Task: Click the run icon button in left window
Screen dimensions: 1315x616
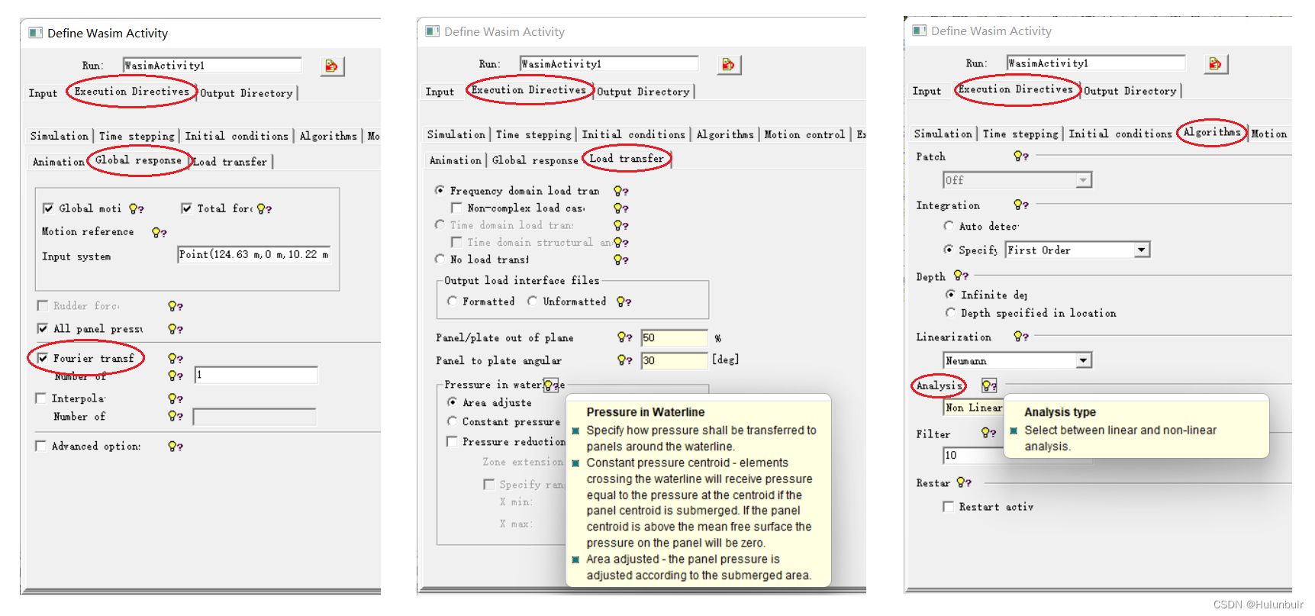Action: pos(332,66)
